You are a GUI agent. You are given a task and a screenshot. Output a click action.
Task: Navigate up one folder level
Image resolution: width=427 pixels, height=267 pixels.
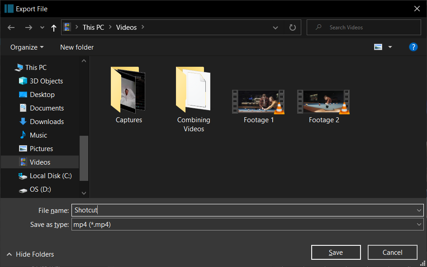(54, 28)
